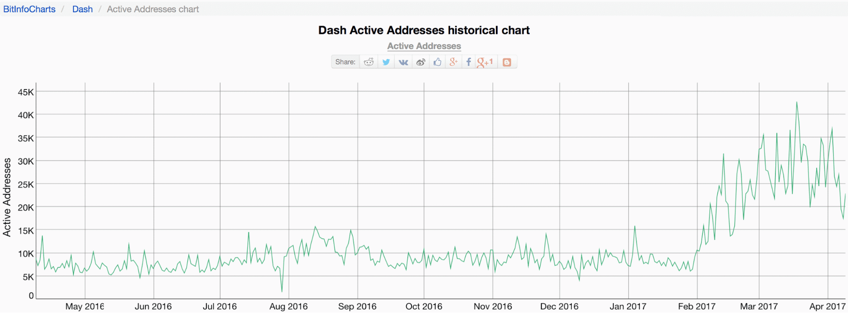Click the lowest dip before Aug 2016
This screenshot has height=313, width=848.
[x=282, y=291]
